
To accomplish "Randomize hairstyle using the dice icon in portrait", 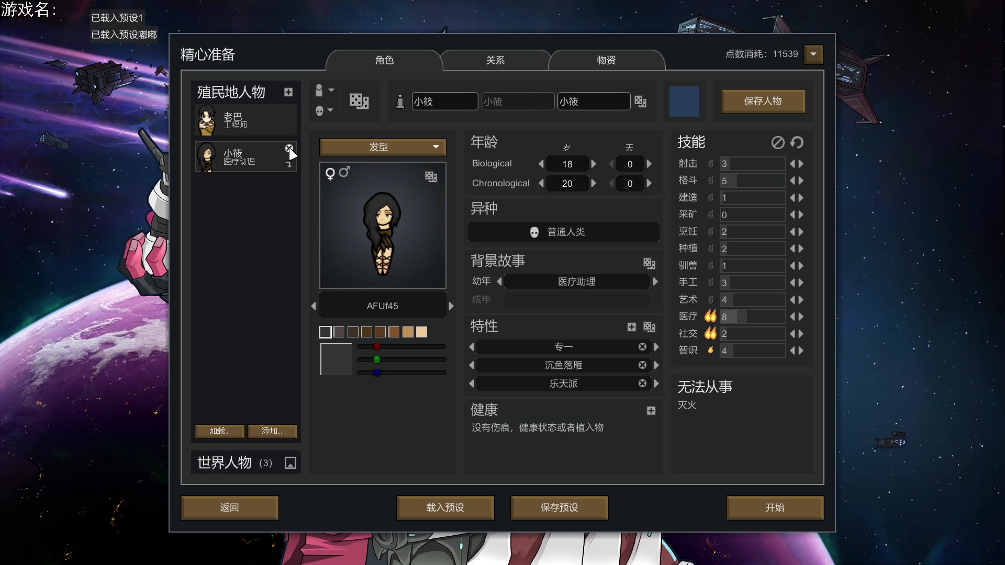I will click(431, 176).
